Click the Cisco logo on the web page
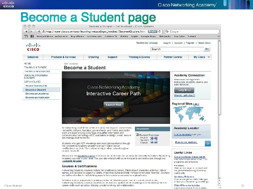Screen dimensions: 253x189 pyautogui.click(x=33, y=47)
